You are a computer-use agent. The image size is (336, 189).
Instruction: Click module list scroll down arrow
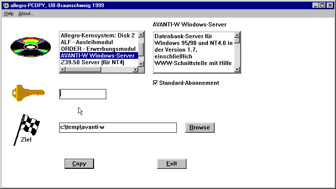141,64
